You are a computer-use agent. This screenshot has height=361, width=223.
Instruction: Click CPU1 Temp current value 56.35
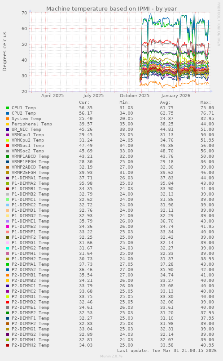pos(86,108)
